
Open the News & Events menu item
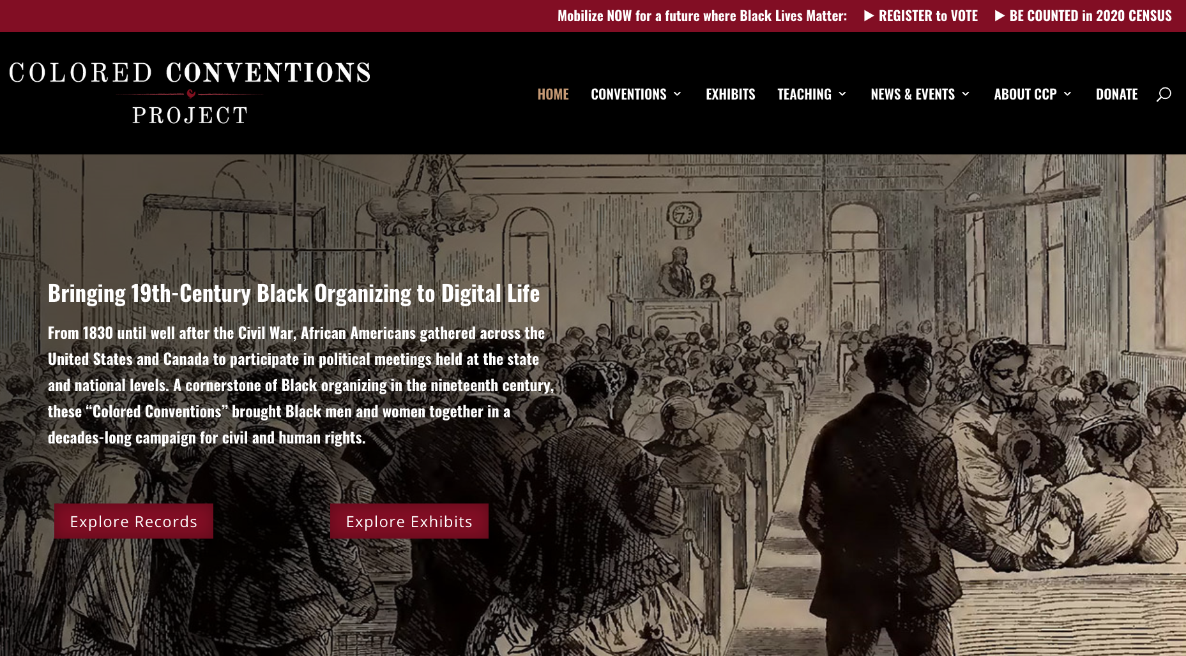[913, 94]
